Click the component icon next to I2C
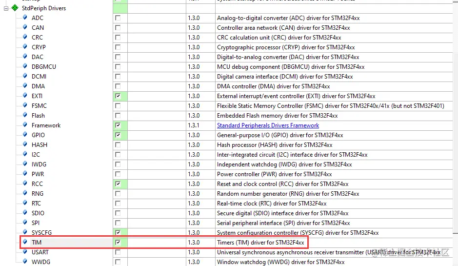This screenshot has height=266, width=458. (x=25, y=154)
